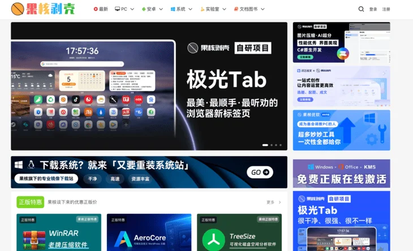Click the 注册 register link
The height and width of the screenshot is (251, 413).
coord(386,9)
